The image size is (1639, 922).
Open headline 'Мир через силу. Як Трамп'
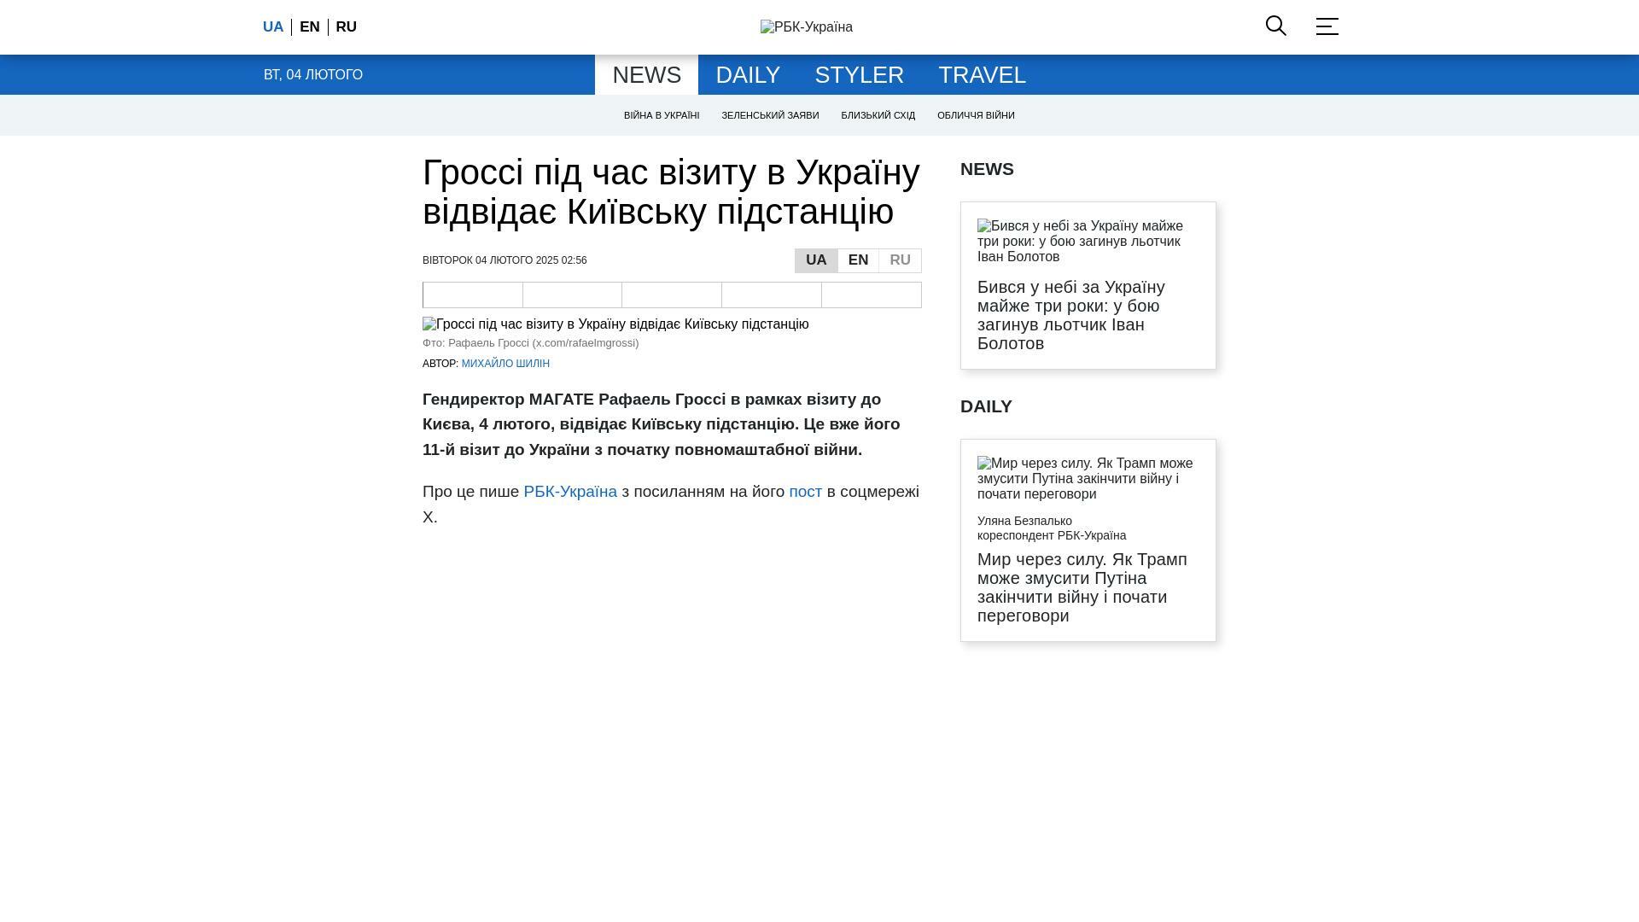(1082, 587)
